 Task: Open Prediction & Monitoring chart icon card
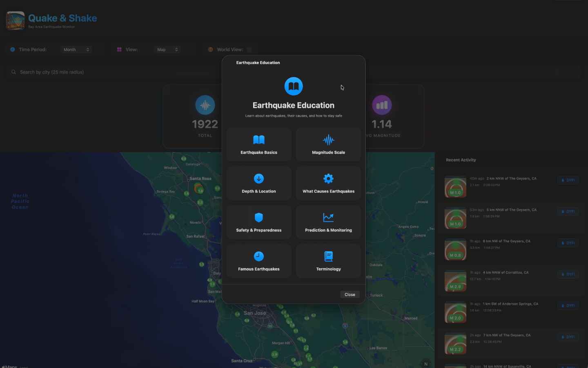pos(328,222)
